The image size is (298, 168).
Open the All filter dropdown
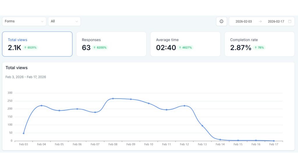click(64, 21)
